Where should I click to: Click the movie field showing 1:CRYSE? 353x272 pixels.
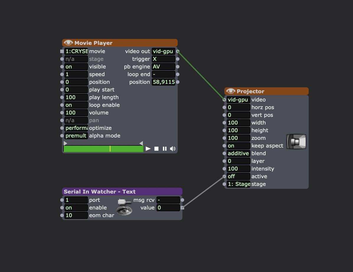(76, 51)
